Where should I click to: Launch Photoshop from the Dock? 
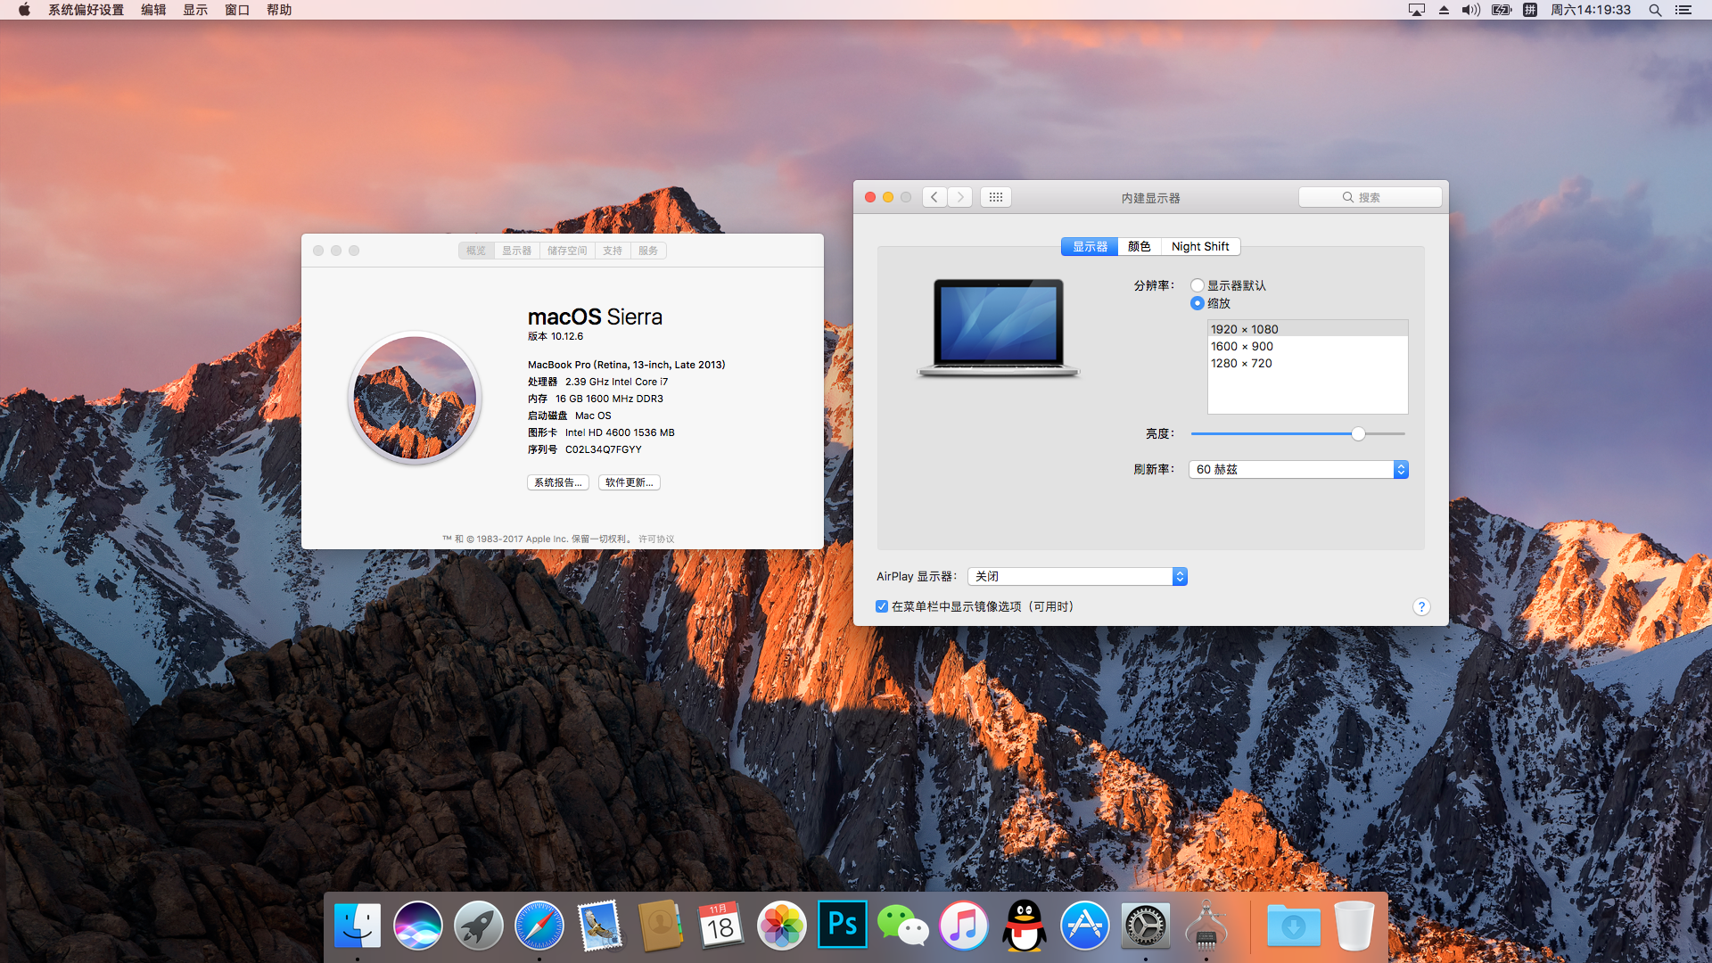(x=843, y=926)
